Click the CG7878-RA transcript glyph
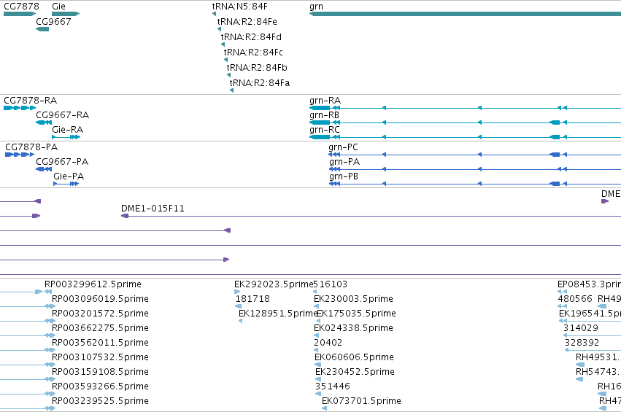Viewport: 621px width, 412px height. coord(20,108)
